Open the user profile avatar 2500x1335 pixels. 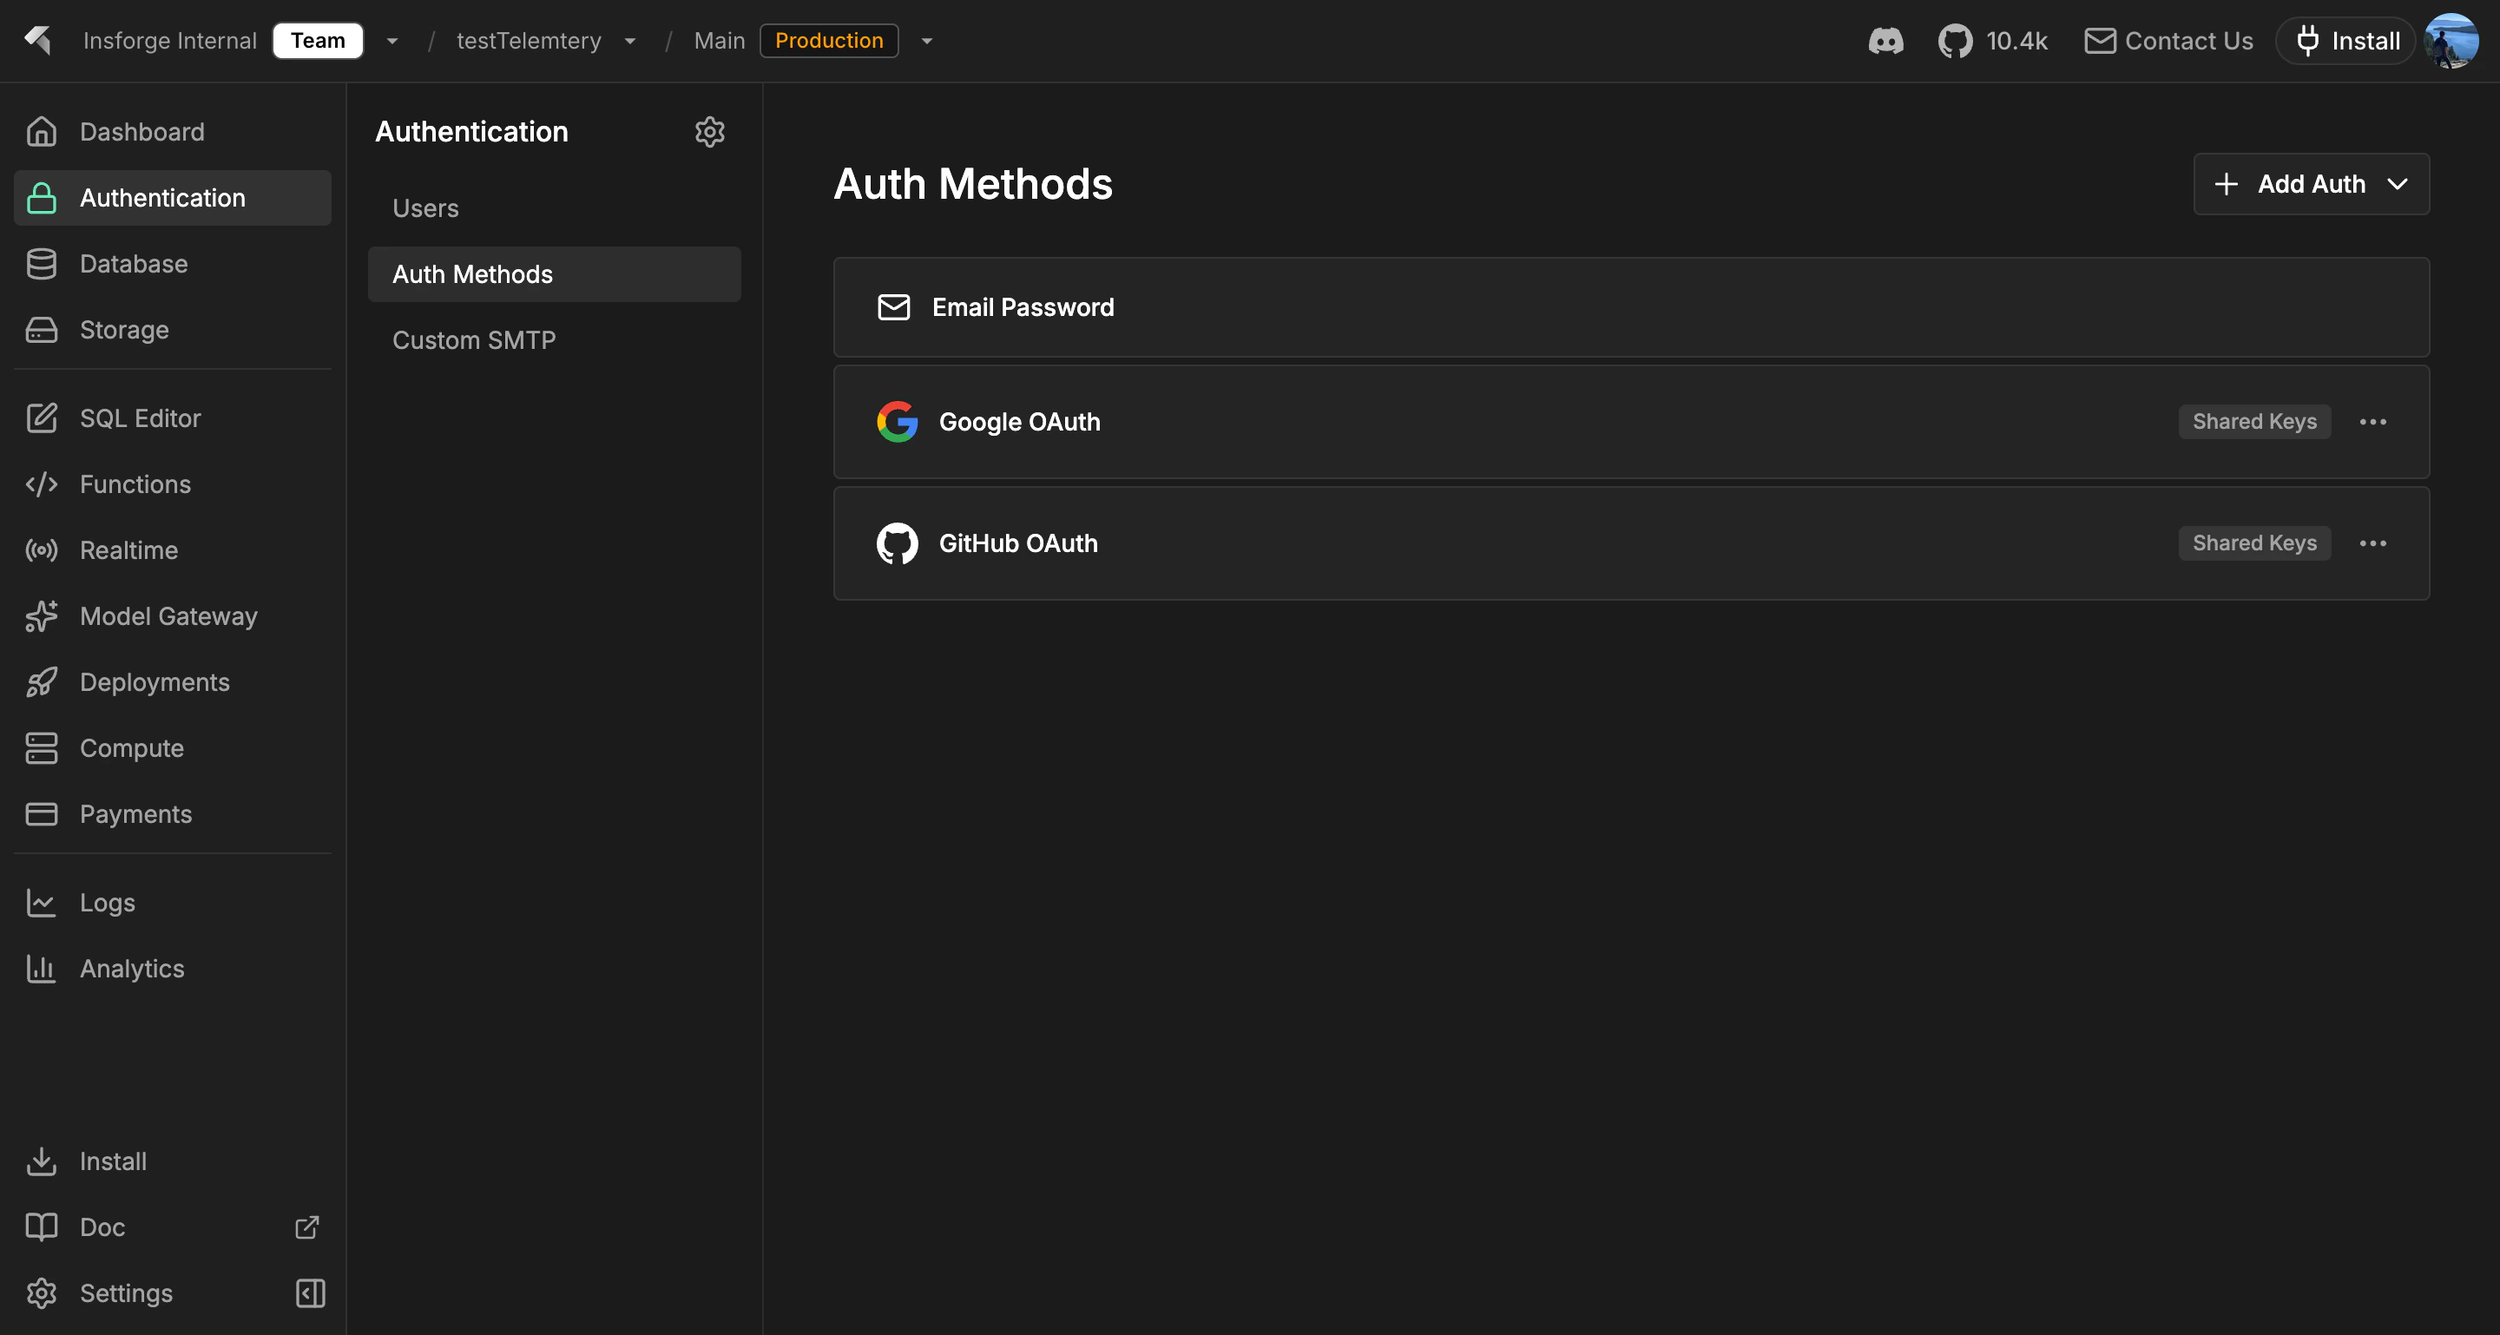pyautogui.click(x=2451, y=41)
